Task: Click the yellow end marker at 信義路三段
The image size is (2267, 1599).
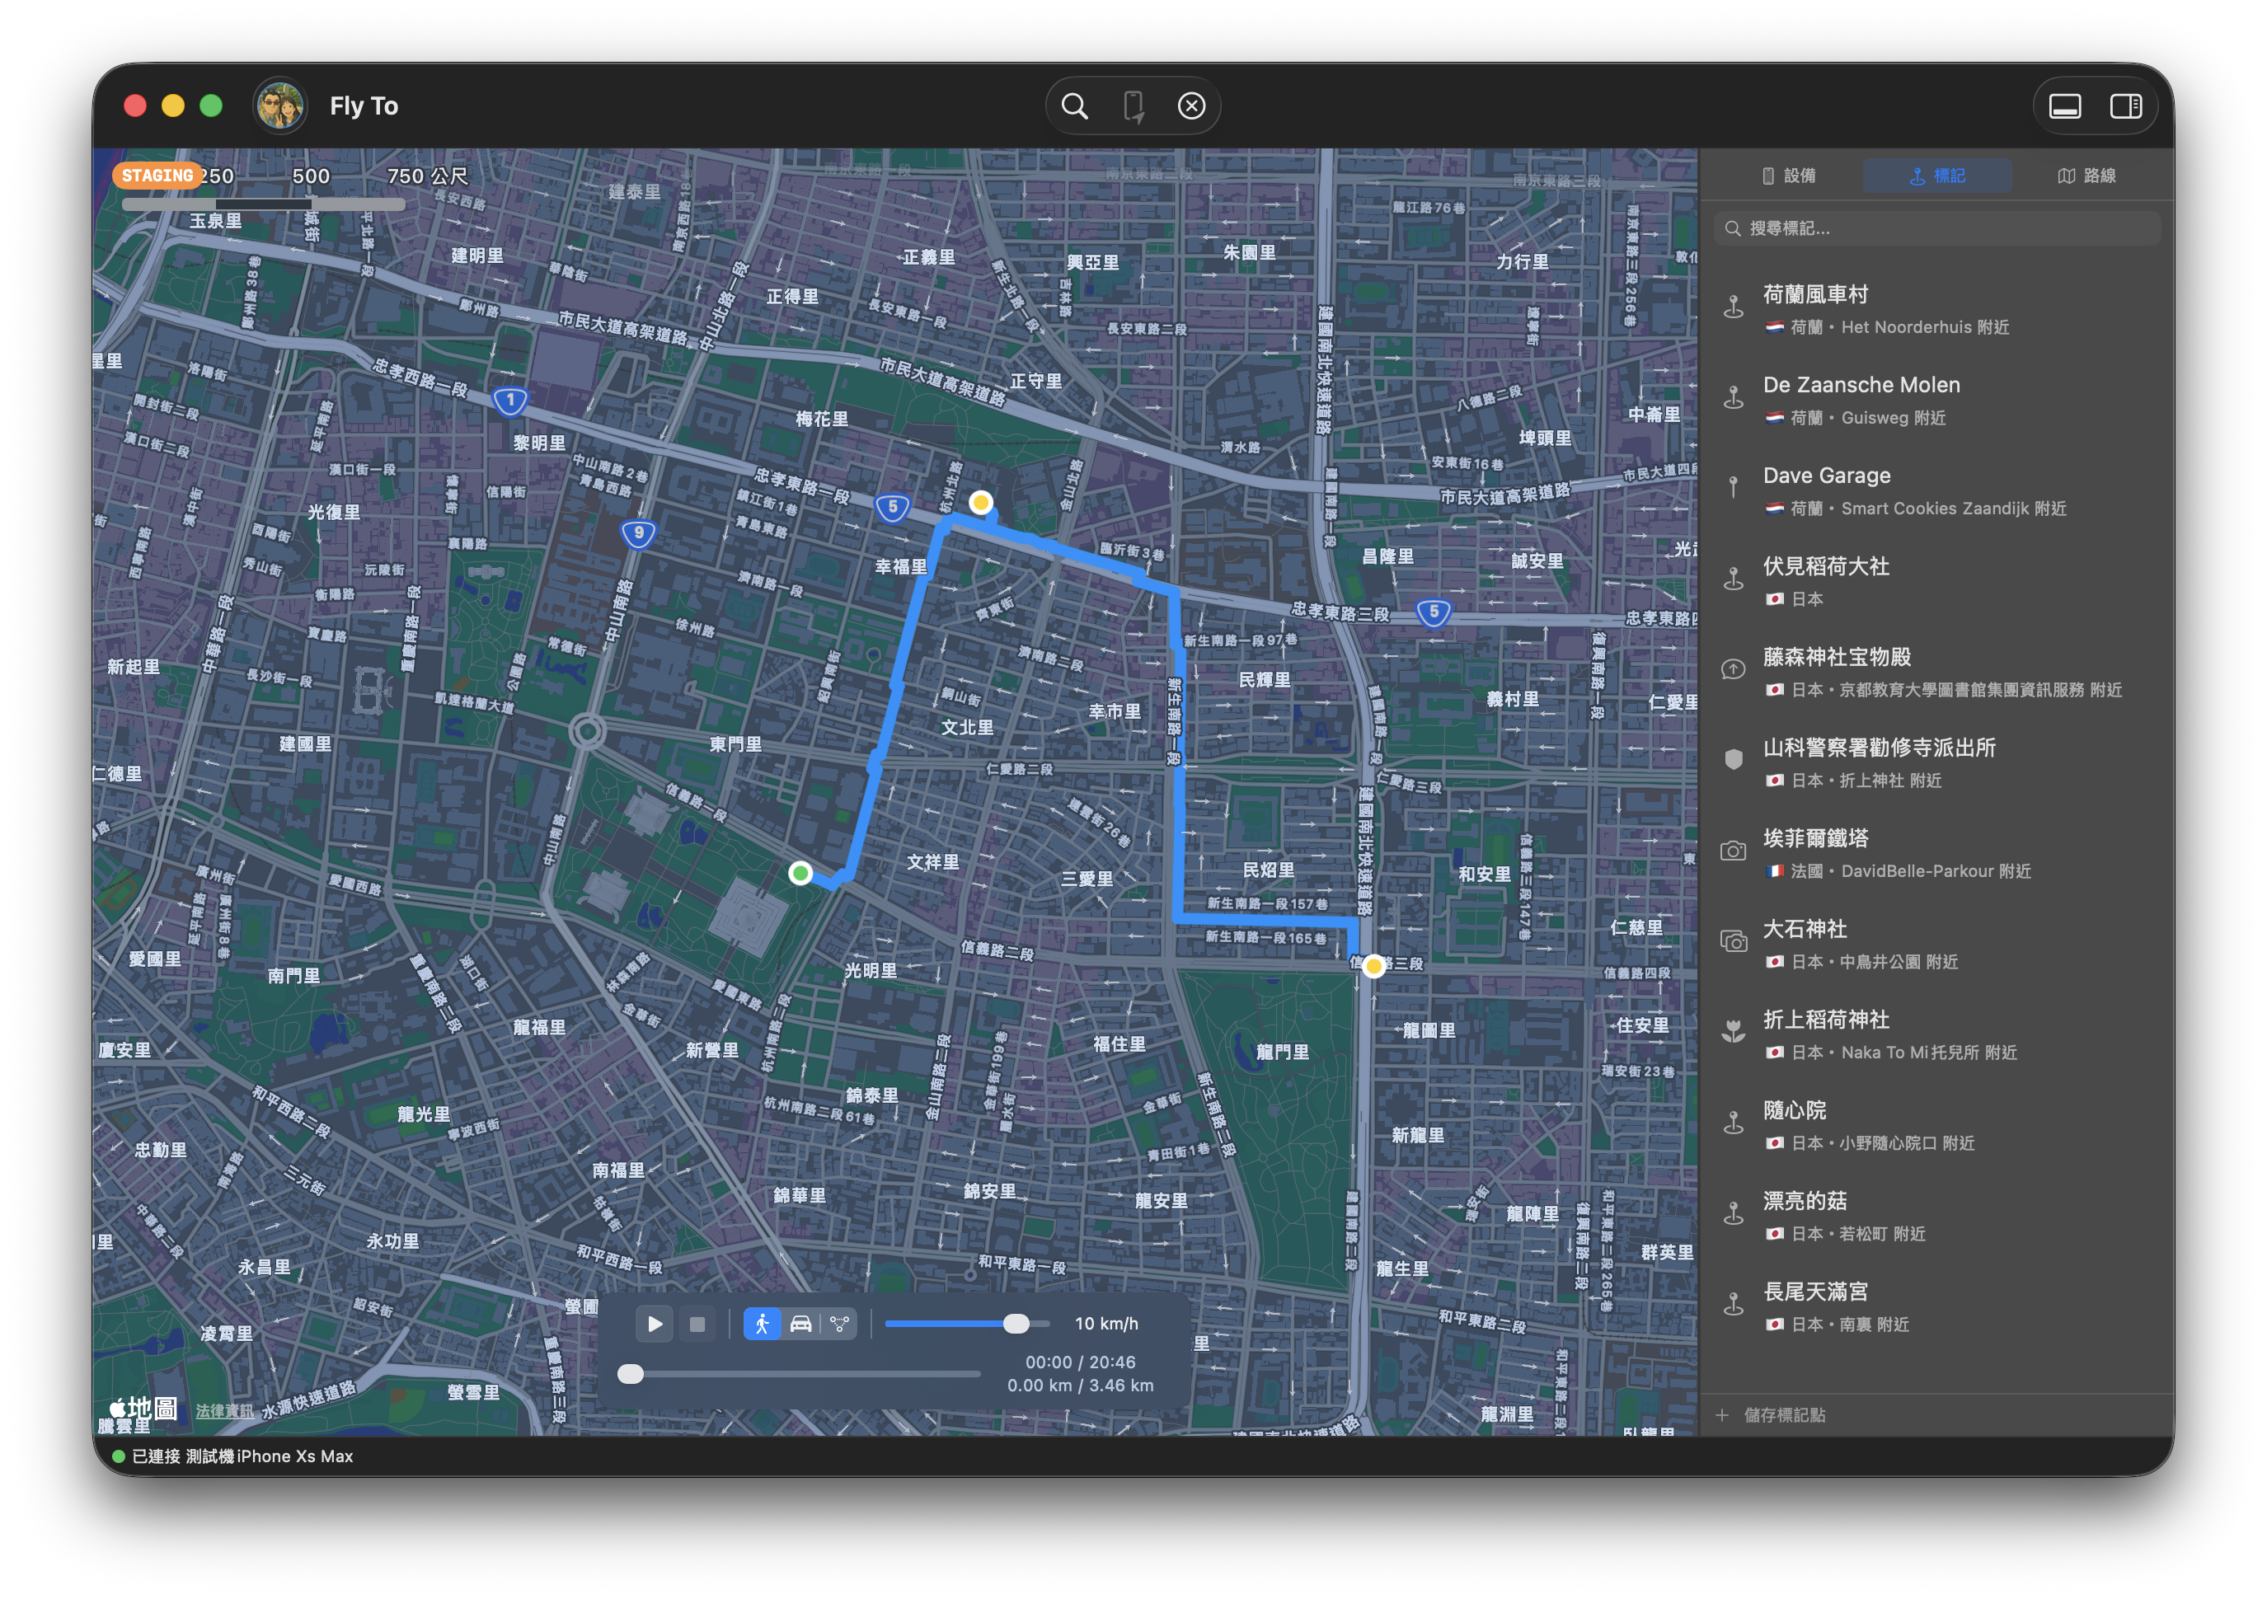Action: (1373, 965)
